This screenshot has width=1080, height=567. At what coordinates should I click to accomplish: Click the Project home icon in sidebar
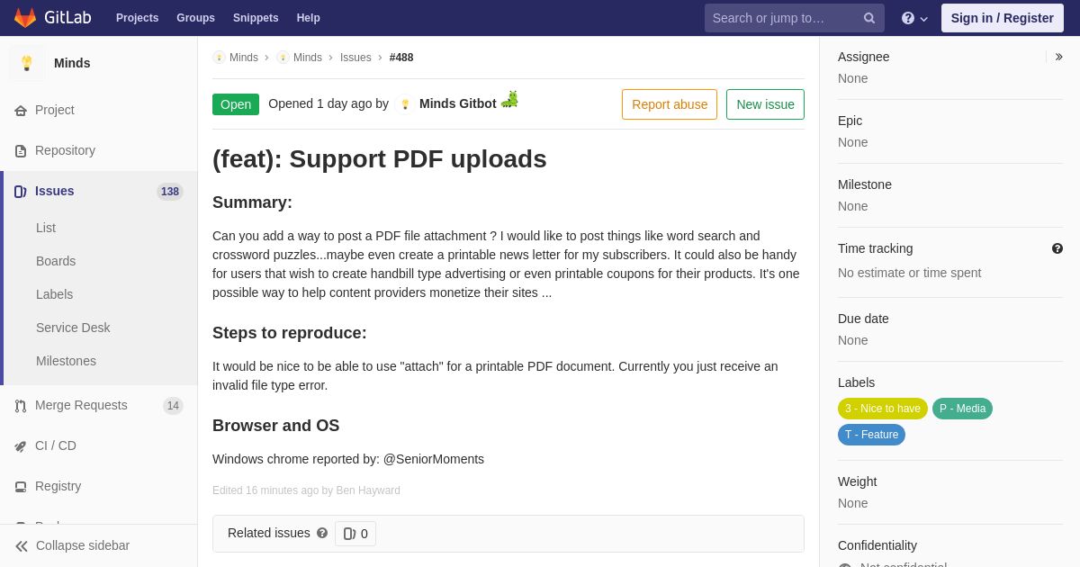coord(21,111)
